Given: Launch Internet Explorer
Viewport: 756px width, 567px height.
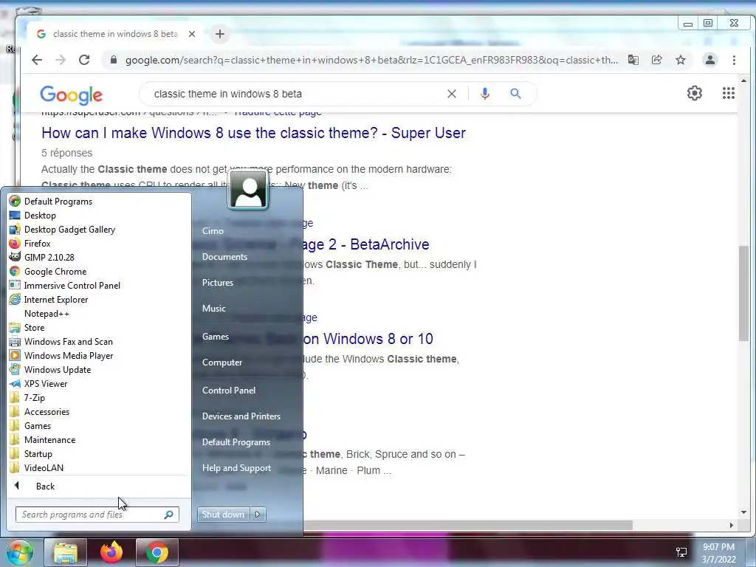Looking at the screenshot, I should (56, 300).
